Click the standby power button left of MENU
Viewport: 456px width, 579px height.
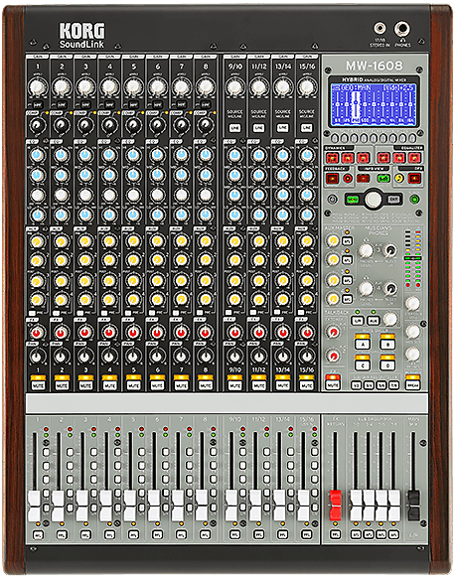click(x=333, y=200)
